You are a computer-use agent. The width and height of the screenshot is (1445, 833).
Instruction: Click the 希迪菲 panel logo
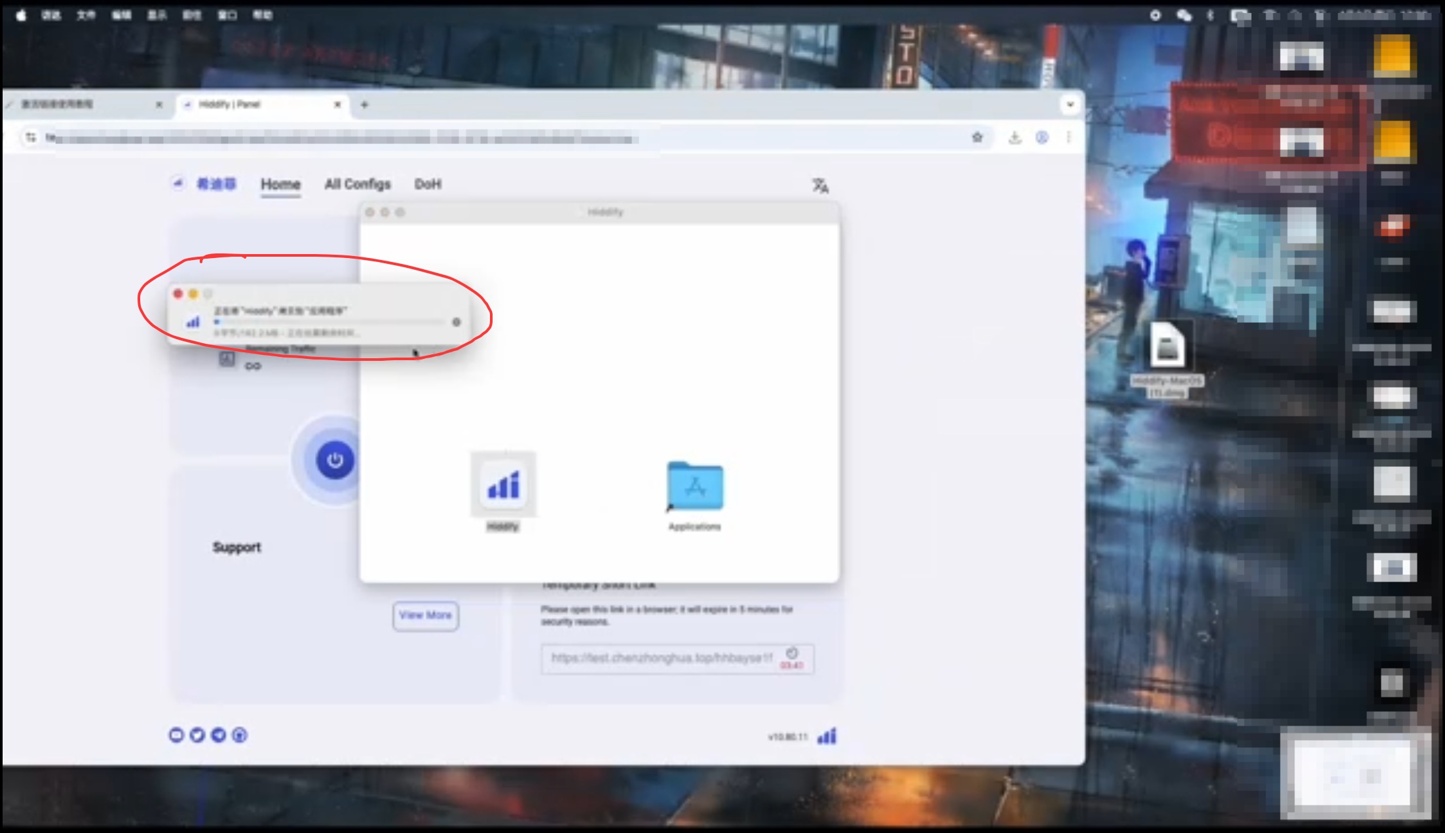point(204,184)
